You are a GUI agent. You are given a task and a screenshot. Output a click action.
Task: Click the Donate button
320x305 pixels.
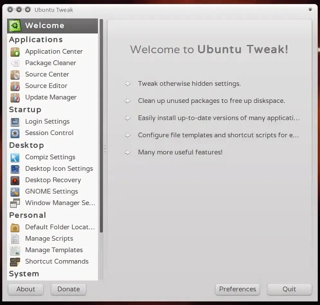tap(68, 289)
